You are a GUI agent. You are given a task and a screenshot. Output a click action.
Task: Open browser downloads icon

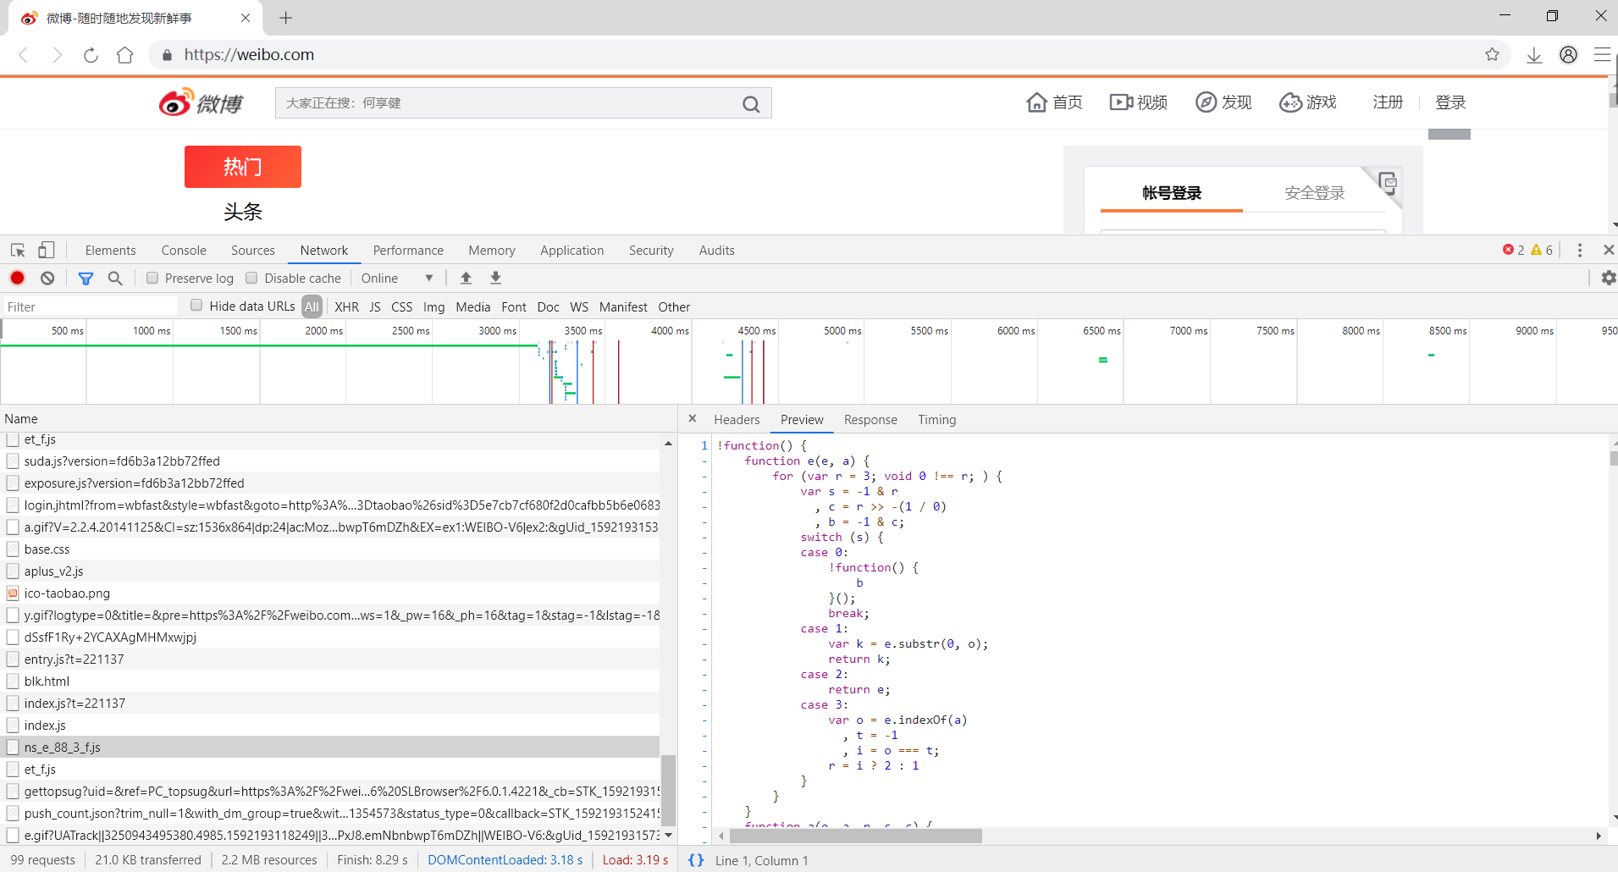(x=1534, y=55)
